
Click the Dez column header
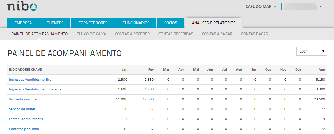[298, 70]
